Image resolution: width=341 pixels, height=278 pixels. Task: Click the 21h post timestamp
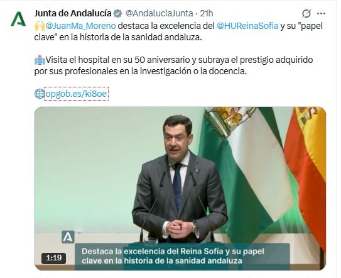coord(207,13)
